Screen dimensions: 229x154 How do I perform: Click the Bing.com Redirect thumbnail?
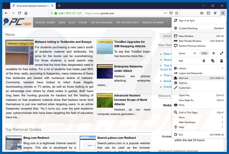pyautogui.click(x=14, y=143)
